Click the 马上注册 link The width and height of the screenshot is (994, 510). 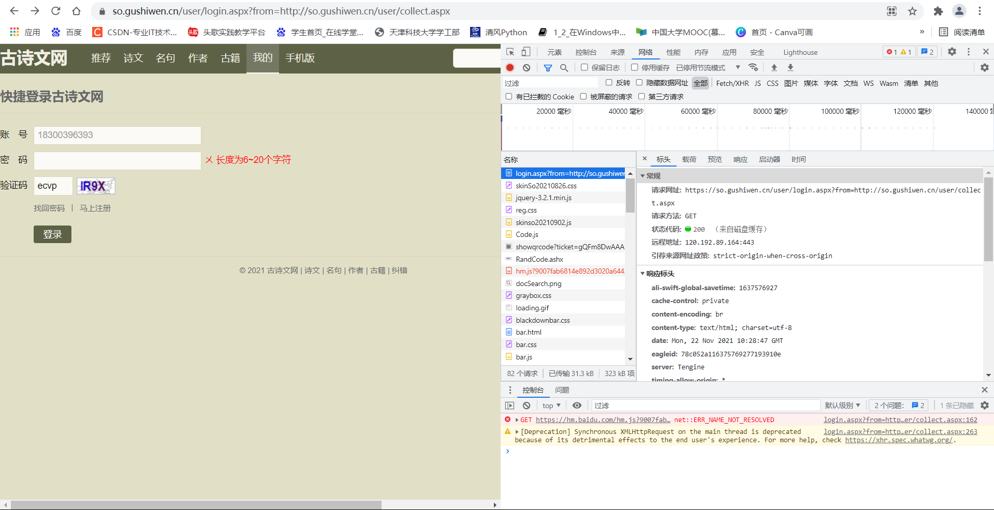[95, 208]
